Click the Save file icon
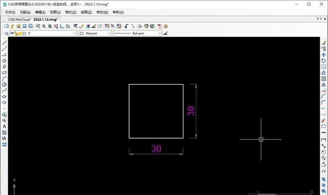 (24, 26)
